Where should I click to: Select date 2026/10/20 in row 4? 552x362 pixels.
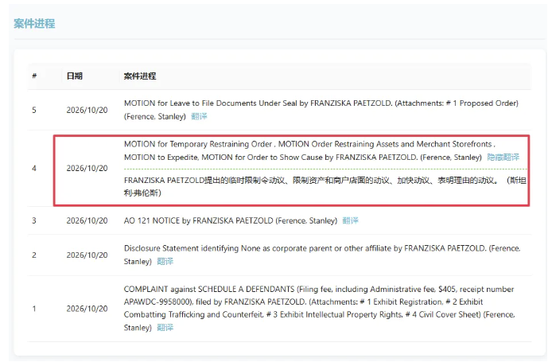point(87,169)
